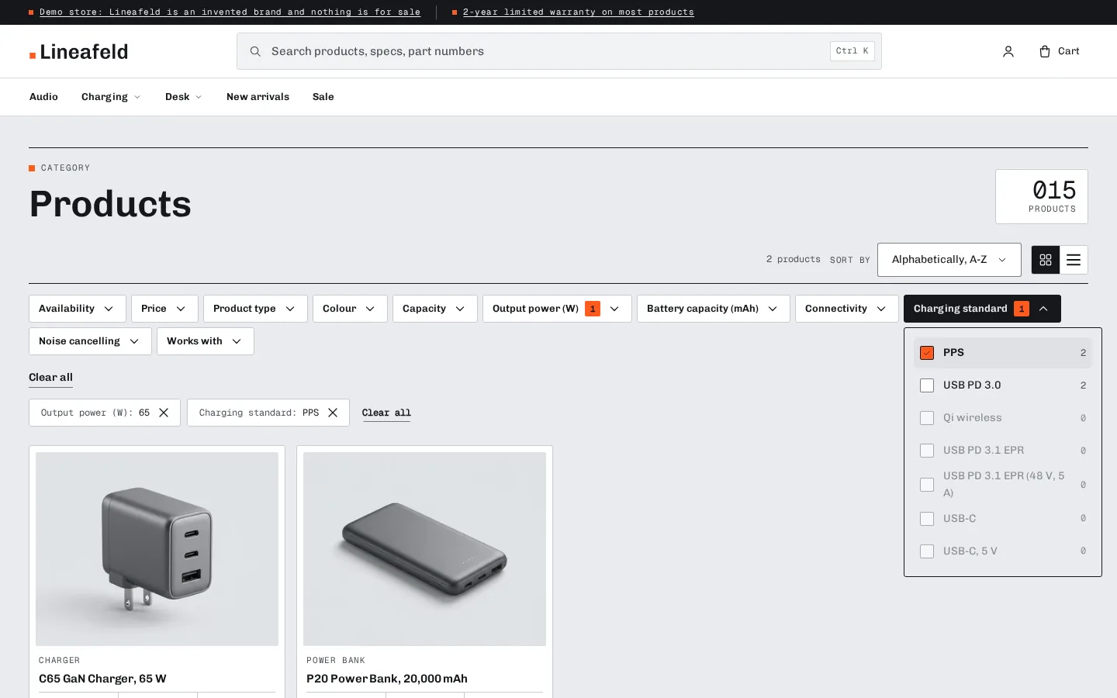Tick the USB PD 3.1 EPR (48 V, 5 A) checkbox
1117x698 pixels.
coord(927,485)
